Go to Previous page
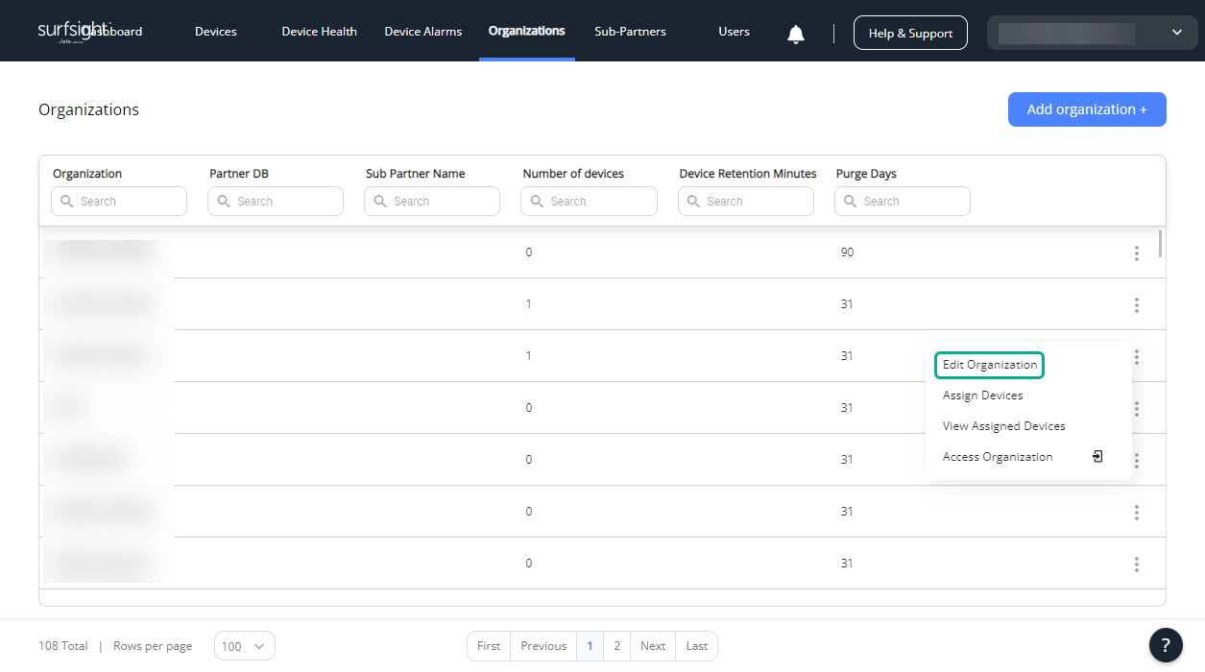 click(x=543, y=646)
